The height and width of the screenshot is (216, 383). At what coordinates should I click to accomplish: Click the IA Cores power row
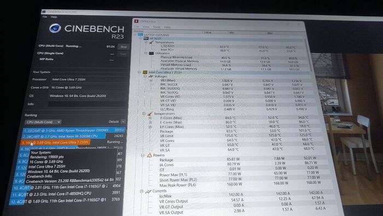coord(238,164)
